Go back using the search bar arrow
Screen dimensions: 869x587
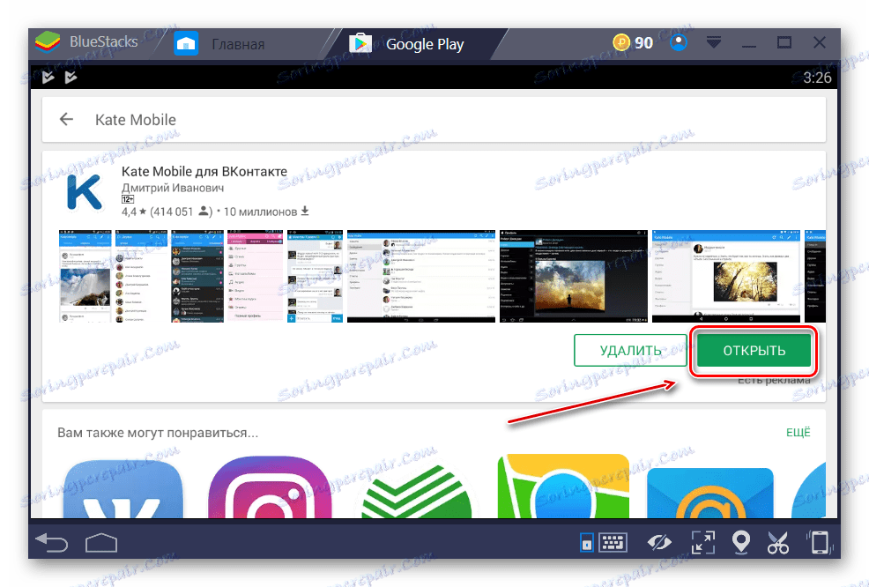pyautogui.click(x=66, y=119)
